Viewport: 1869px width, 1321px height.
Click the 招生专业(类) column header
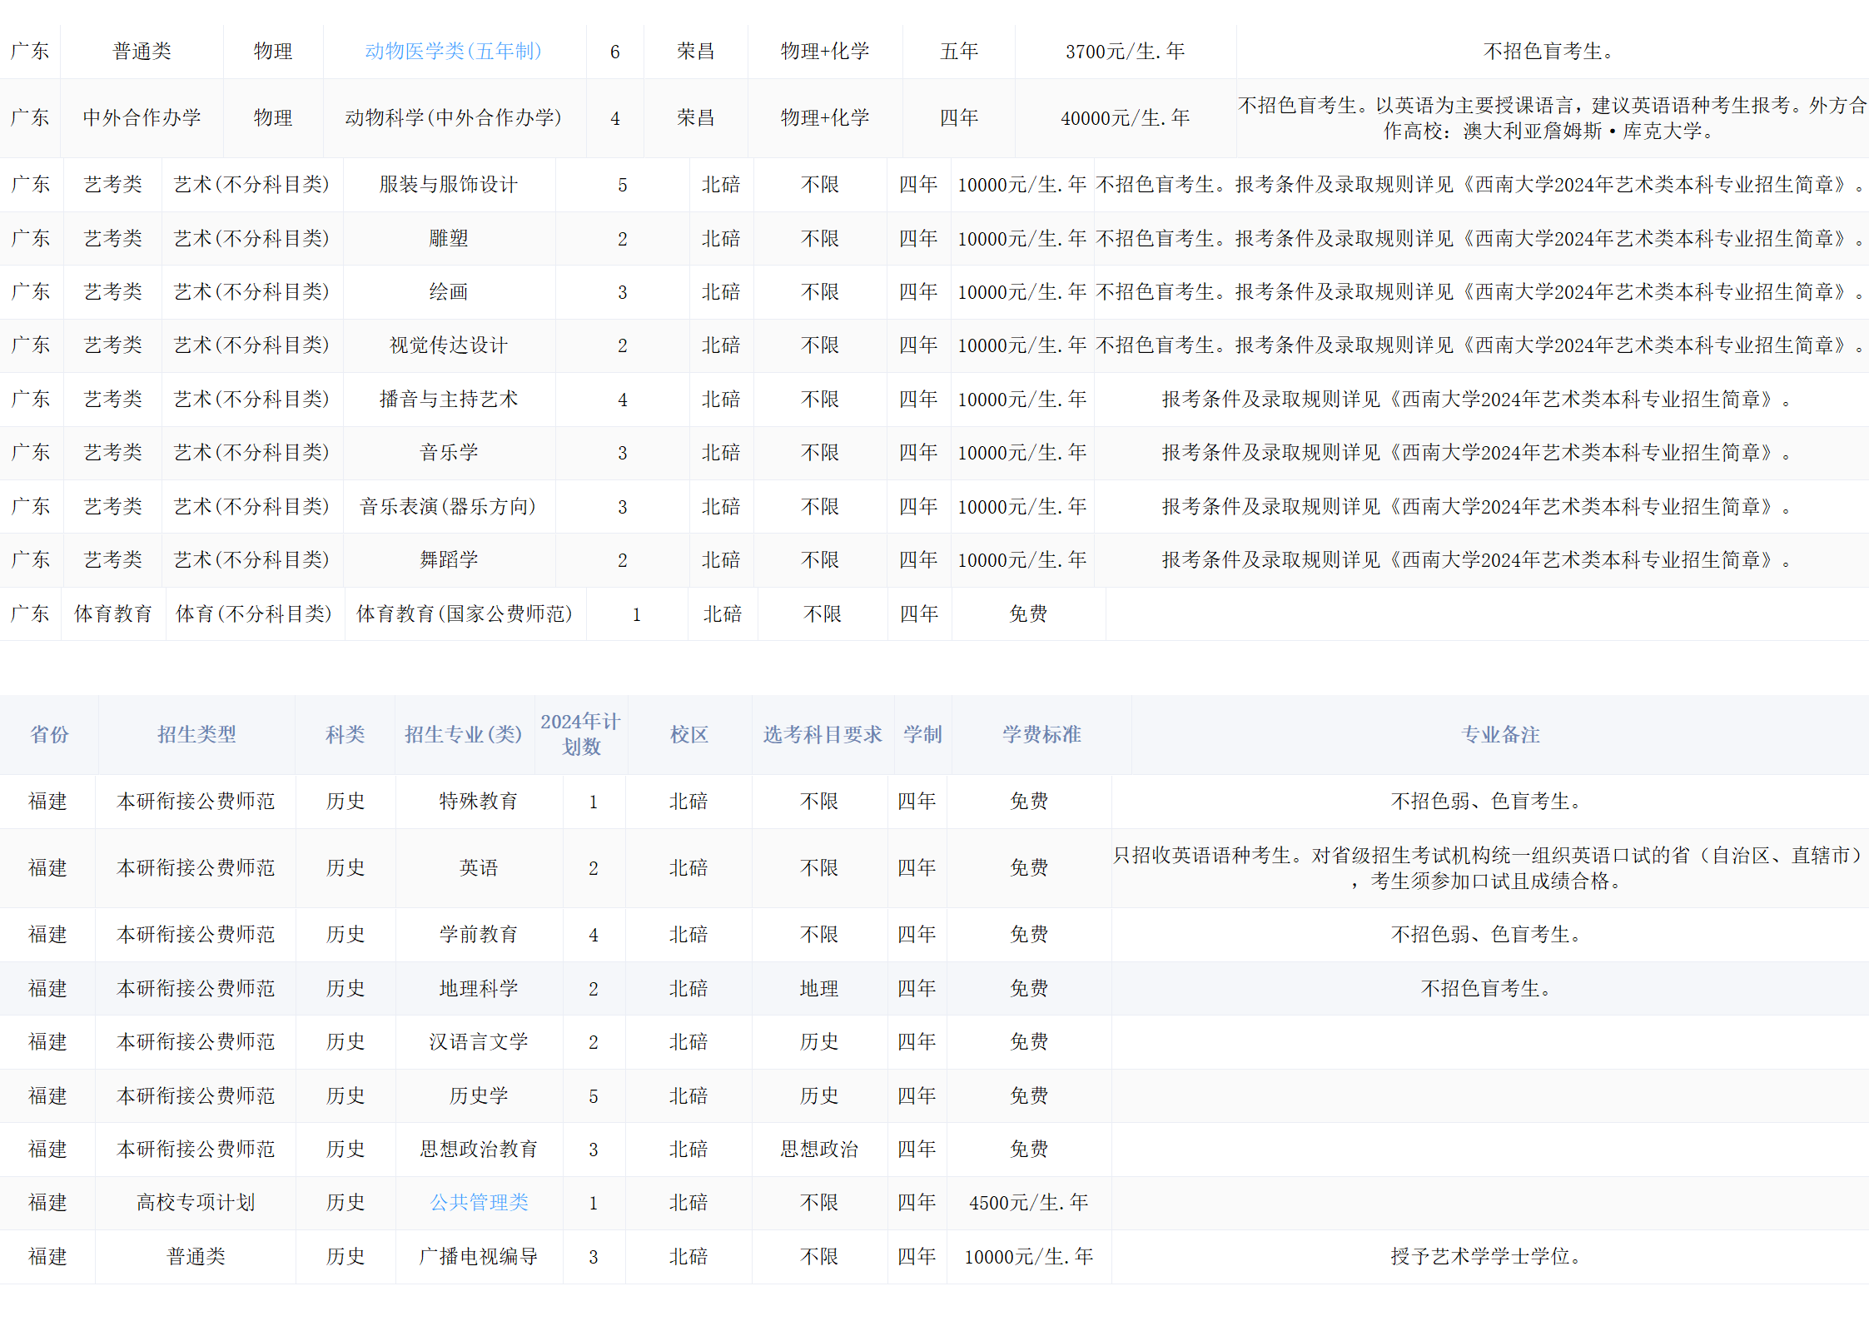463,734
